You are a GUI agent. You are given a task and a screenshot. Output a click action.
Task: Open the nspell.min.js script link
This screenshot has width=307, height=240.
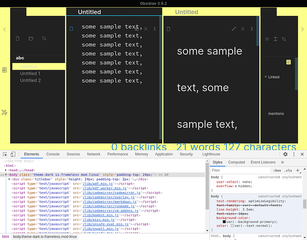[101, 229]
